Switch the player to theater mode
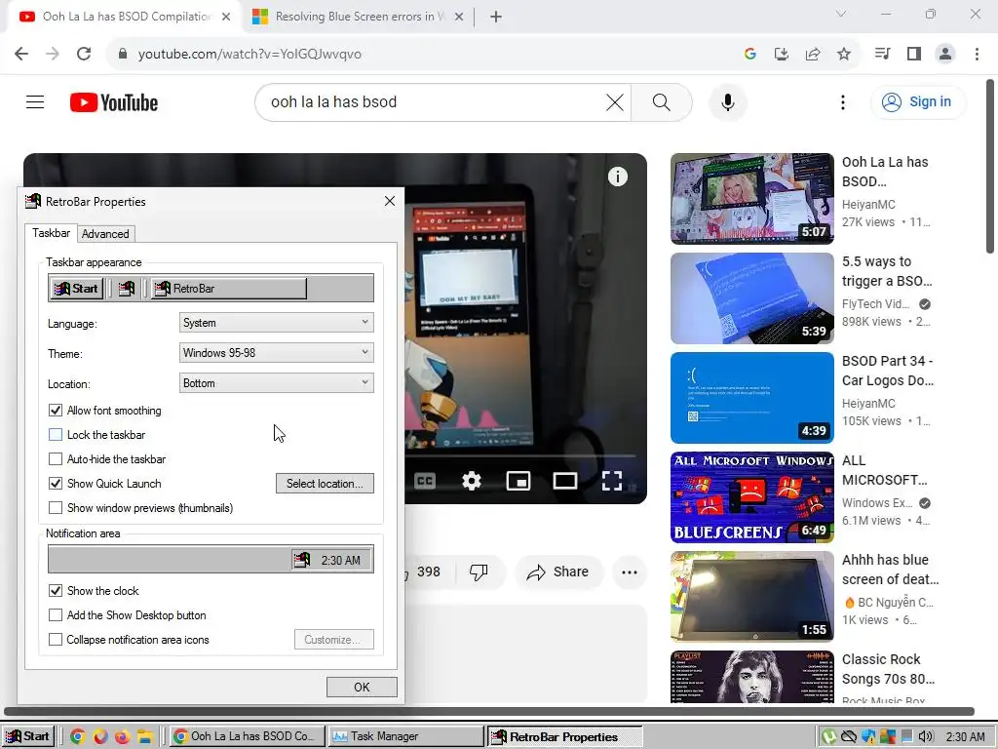This screenshot has height=749, width=998. point(565,481)
